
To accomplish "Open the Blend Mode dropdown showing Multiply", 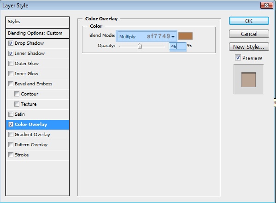I will [147, 36].
